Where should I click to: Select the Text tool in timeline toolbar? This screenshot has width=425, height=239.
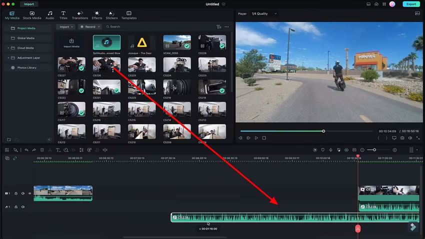(x=57, y=150)
